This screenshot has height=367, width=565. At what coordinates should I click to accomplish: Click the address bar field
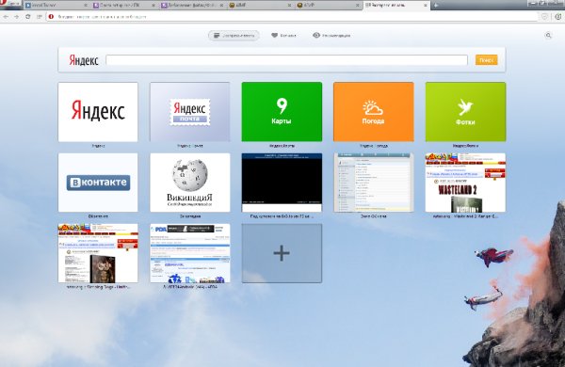(x=292, y=17)
